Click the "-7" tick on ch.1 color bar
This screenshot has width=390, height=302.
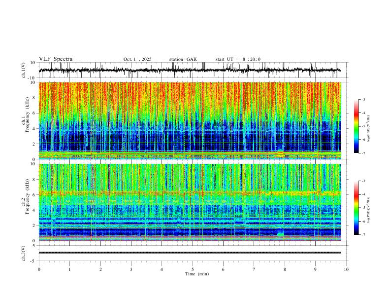point(363,153)
